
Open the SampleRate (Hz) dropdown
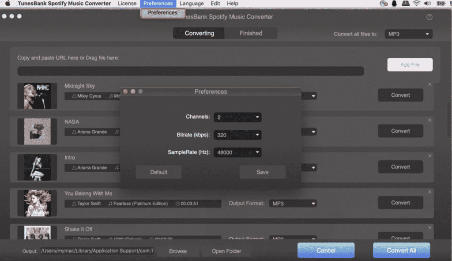pos(237,152)
